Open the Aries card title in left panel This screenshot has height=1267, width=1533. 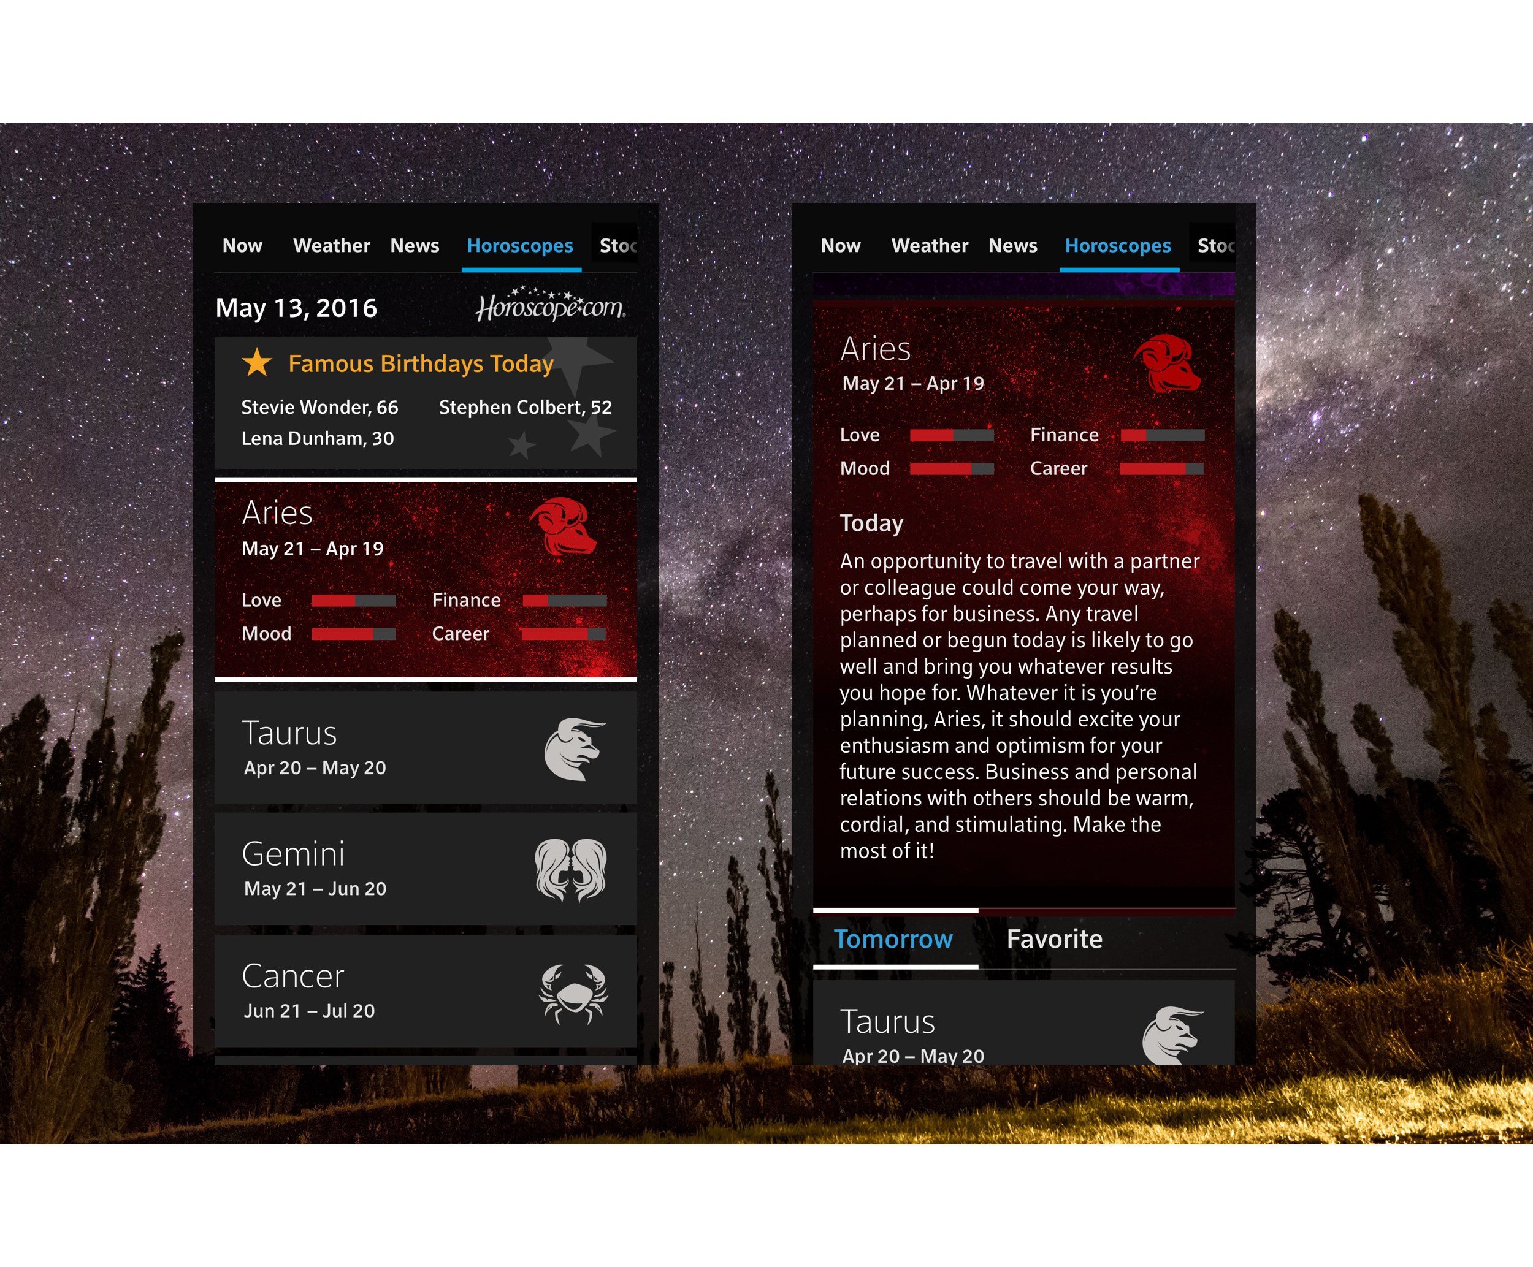(277, 513)
